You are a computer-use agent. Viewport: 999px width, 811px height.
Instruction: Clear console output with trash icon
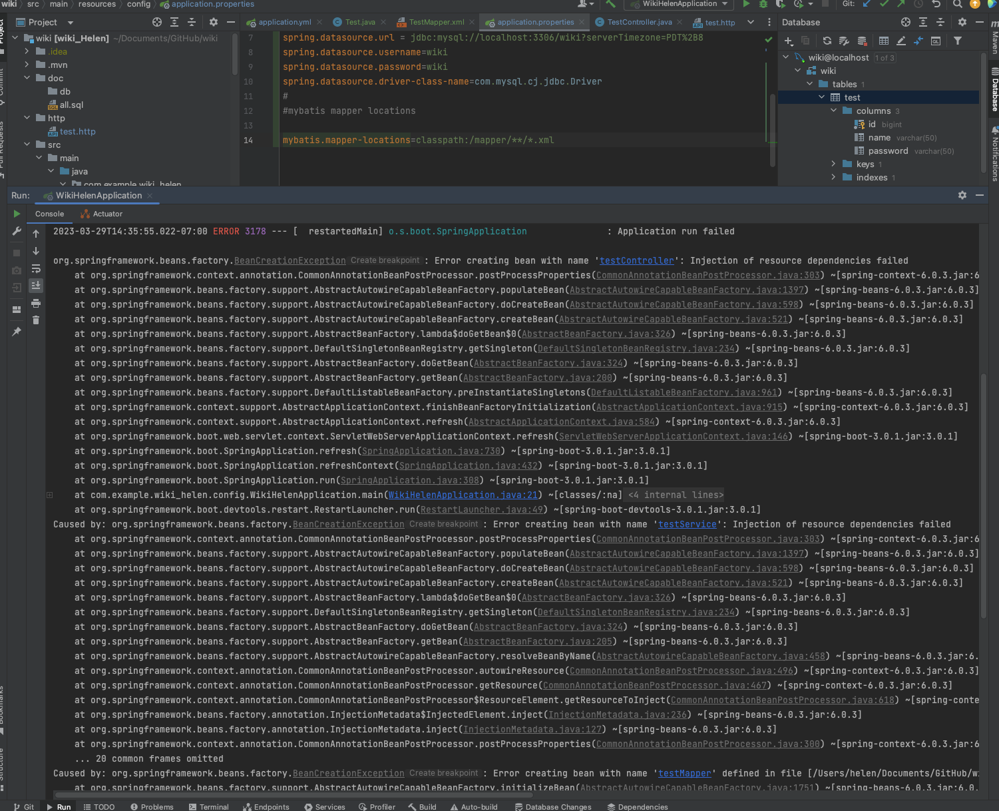(x=36, y=320)
